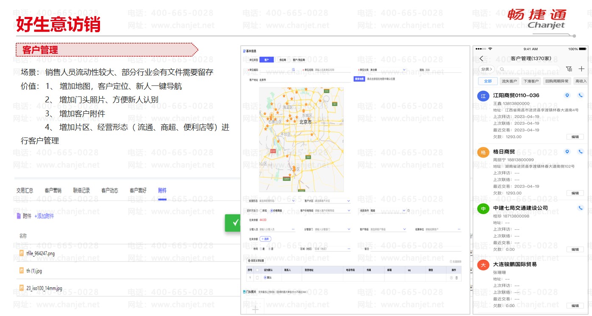592x316 pixels.
Task: Tap the phone icon for 格日商贸
Action: point(580,152)
